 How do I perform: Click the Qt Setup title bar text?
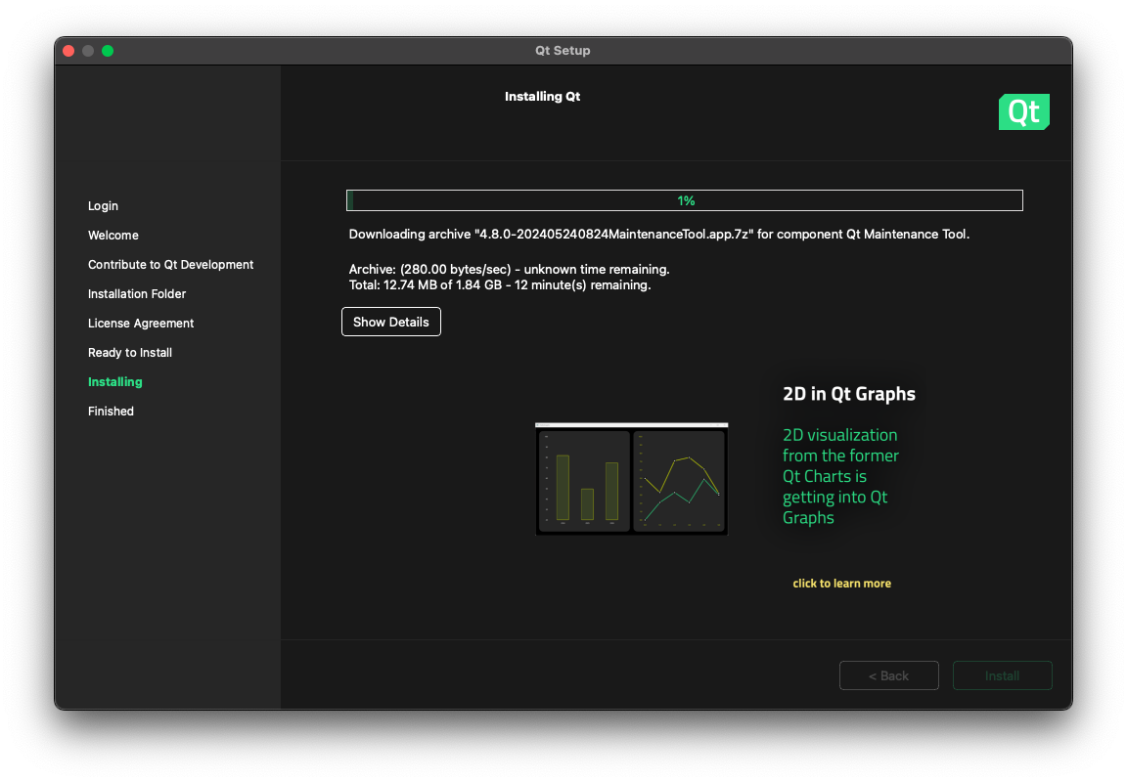tap(563, 51)
